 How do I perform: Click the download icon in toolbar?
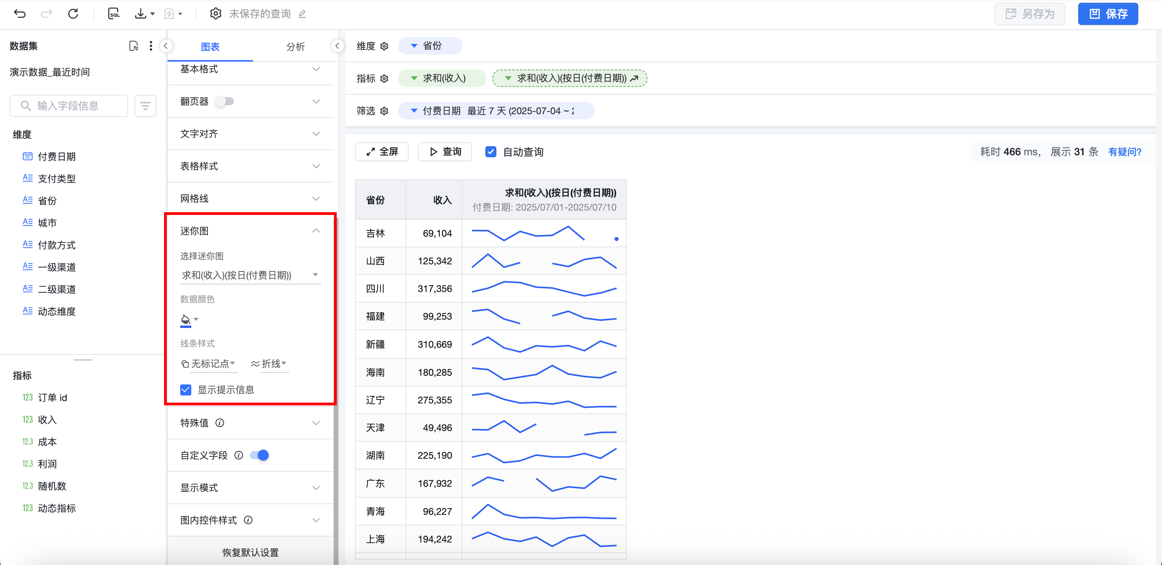(141, 13)
